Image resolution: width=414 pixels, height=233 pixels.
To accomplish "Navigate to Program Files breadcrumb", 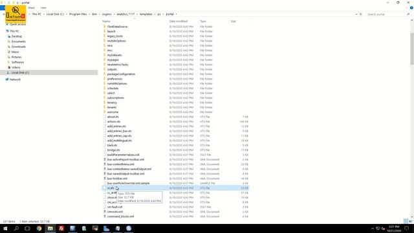I will (78, 14).
